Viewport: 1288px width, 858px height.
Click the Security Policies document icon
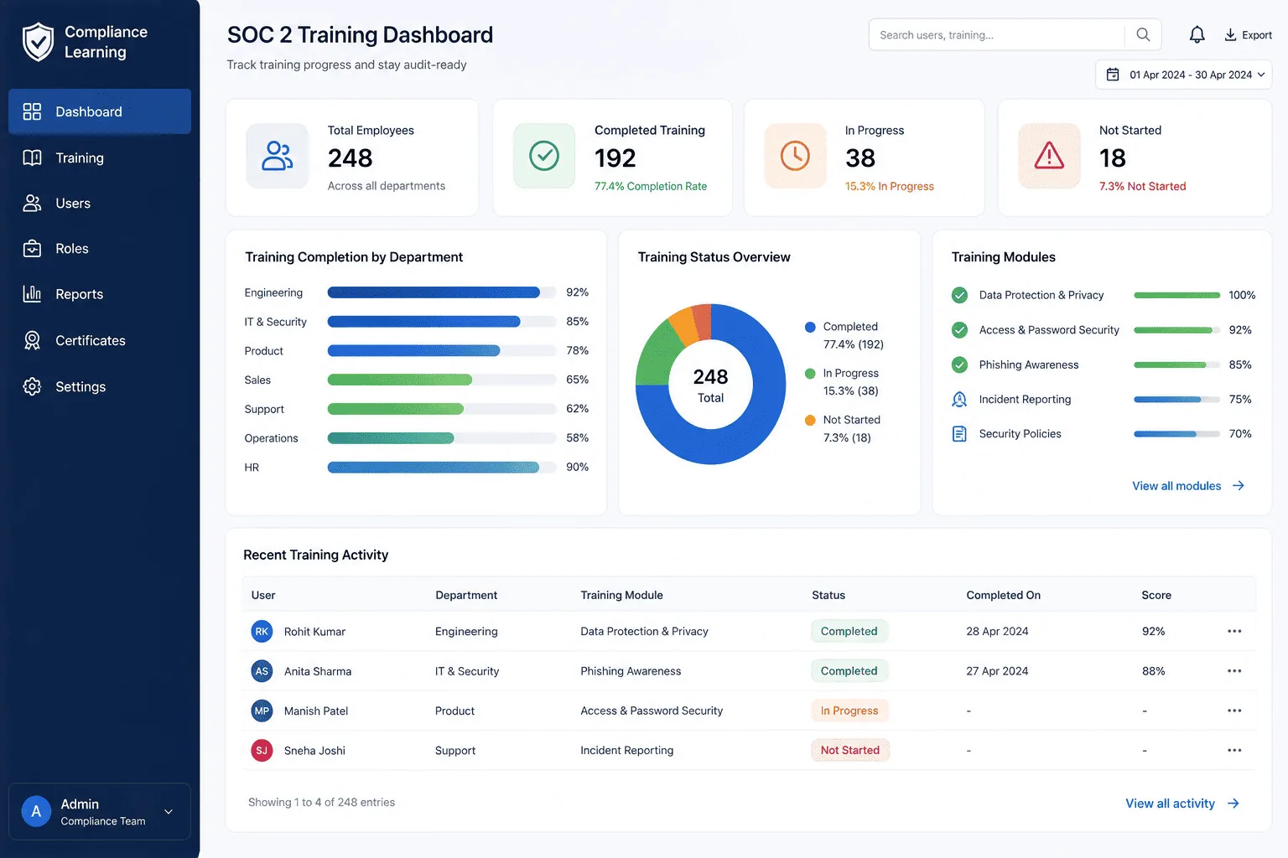(959, 434)
